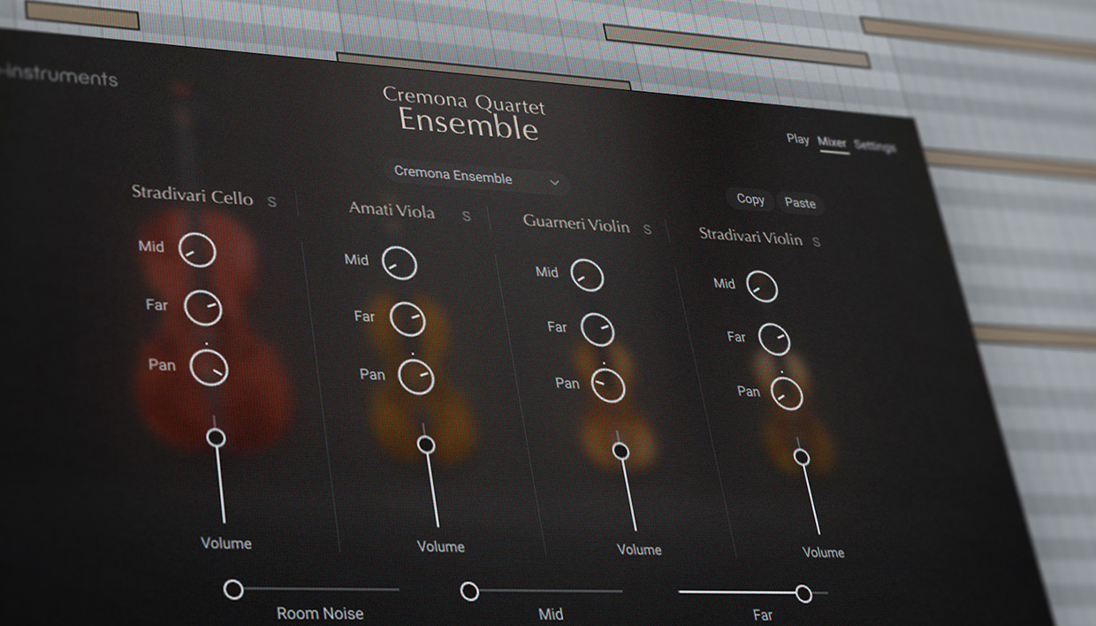Adjust the Amati Viola Mid knob
This screenshot has height=626, width=1096.
(400, 263)
